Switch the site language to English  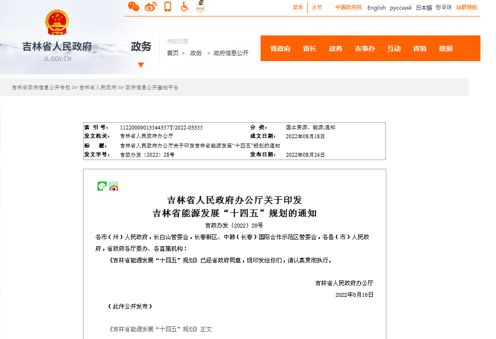(x=376, y=8)
